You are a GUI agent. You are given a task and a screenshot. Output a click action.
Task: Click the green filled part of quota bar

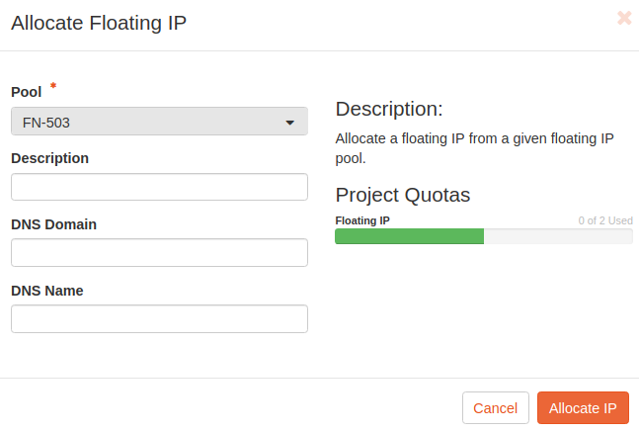click(409, 236)
